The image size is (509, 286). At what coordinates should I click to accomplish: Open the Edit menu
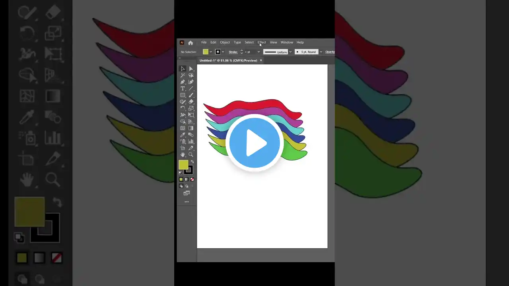214,43
